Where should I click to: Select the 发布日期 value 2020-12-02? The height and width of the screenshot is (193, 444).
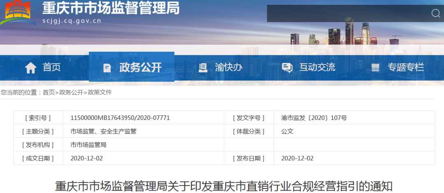coord(297,159)
